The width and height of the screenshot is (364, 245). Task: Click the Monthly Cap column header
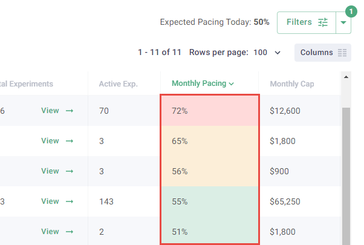click(x=292, y=84)
